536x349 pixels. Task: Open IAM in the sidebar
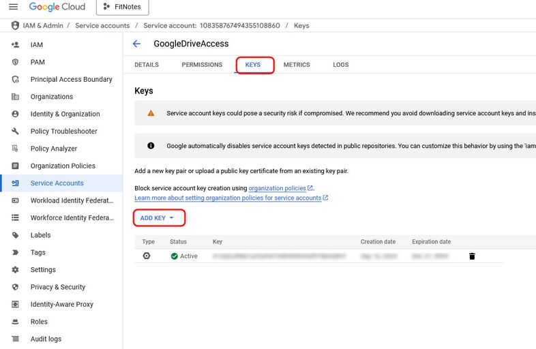tap(37, 45)
